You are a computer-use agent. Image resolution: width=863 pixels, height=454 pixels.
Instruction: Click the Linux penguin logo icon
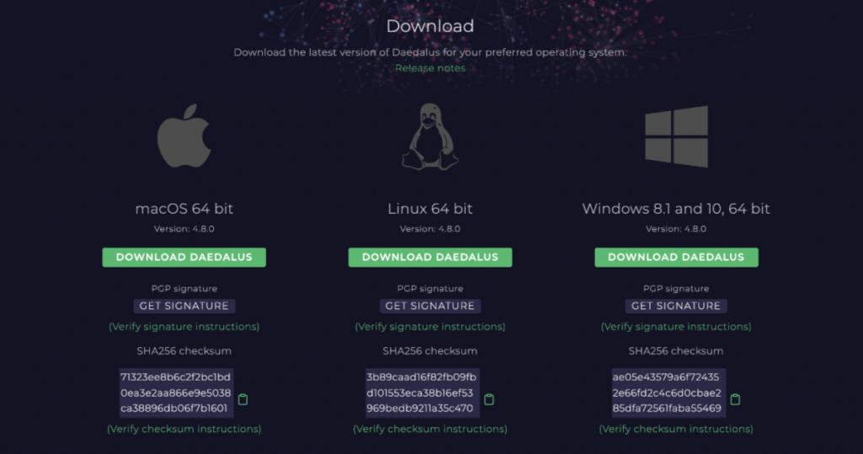pyautogui.click(x=430, y=136)
